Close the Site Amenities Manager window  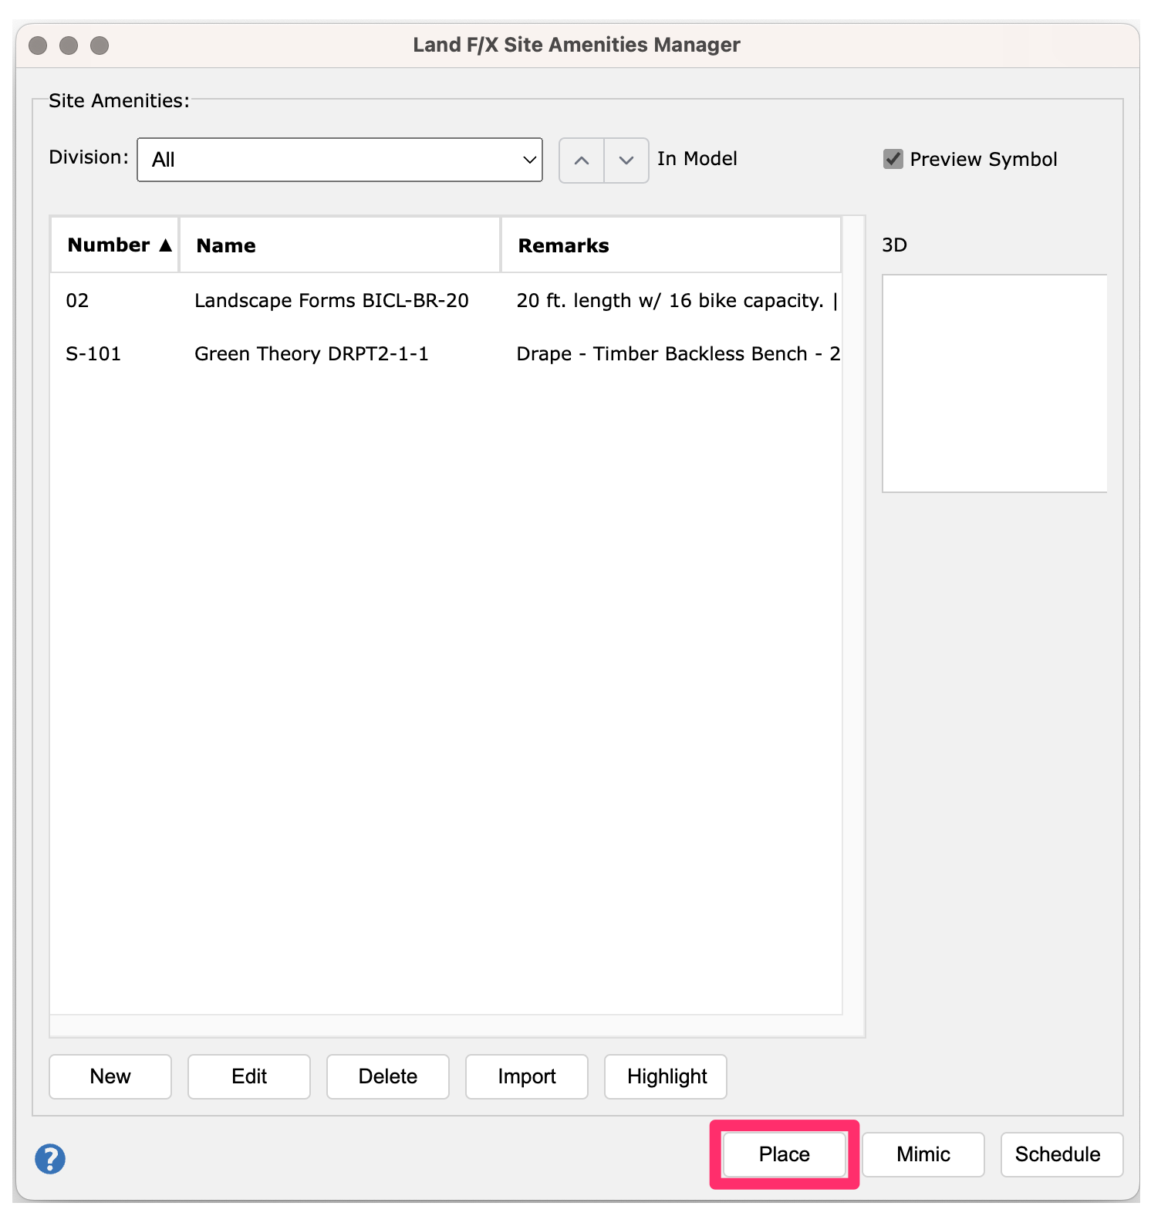click(x=38, y=46)
